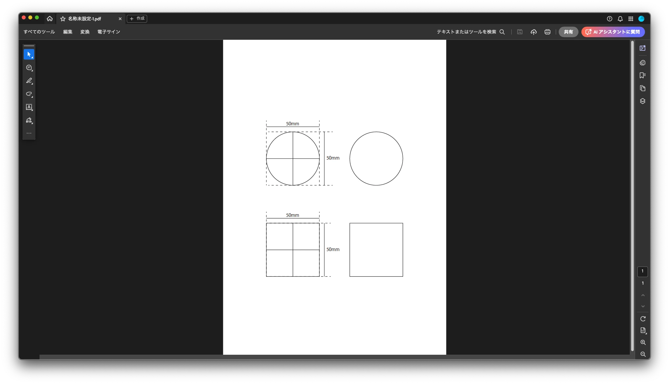Open the bookmarks panel

click(642, 75)
